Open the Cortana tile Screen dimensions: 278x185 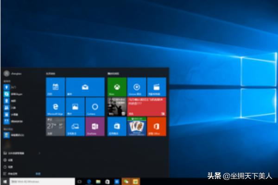point(95,107)
